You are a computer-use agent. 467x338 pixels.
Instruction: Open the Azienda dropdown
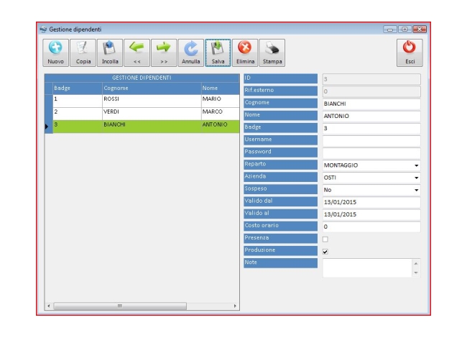[417, 178]
